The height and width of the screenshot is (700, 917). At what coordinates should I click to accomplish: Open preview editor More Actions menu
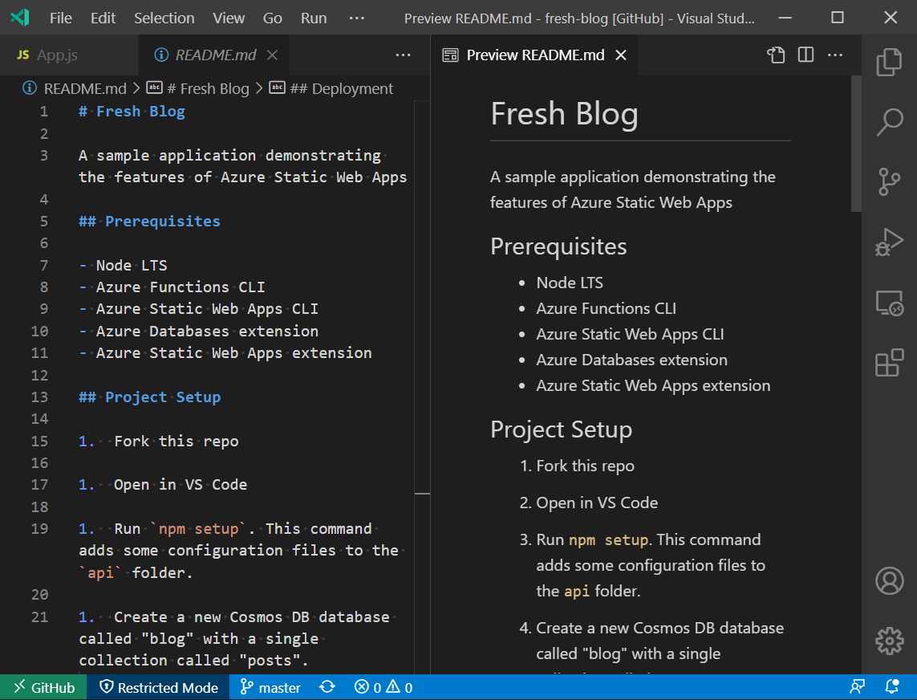[x=835, y=55]
